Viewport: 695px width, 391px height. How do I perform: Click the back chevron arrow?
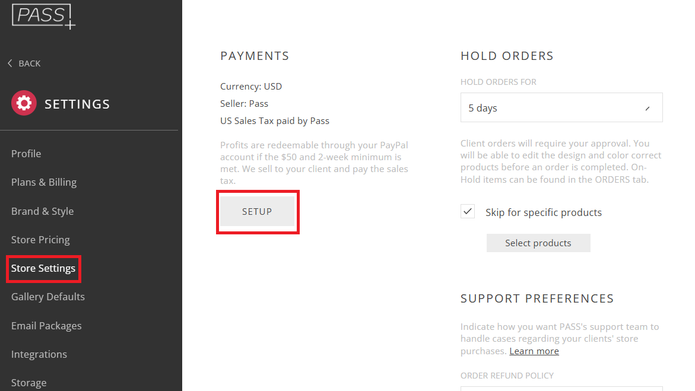pos(9,63)
